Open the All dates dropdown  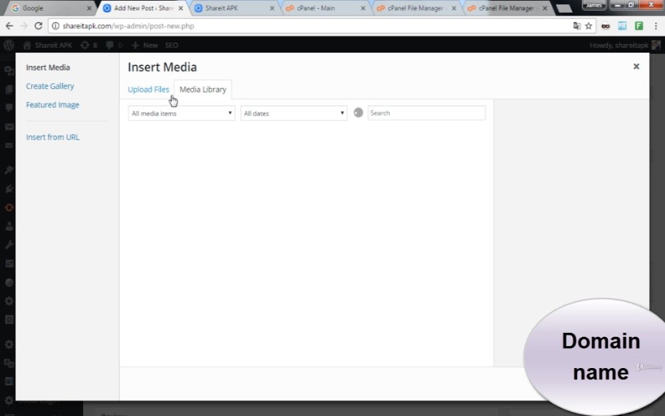pos(293,113)
